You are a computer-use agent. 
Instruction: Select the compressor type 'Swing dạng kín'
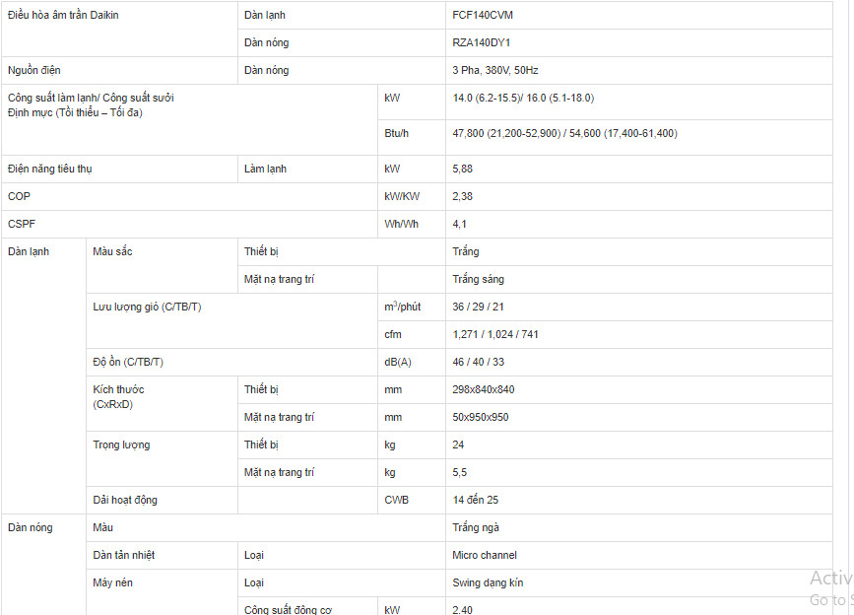coord(488,582)
